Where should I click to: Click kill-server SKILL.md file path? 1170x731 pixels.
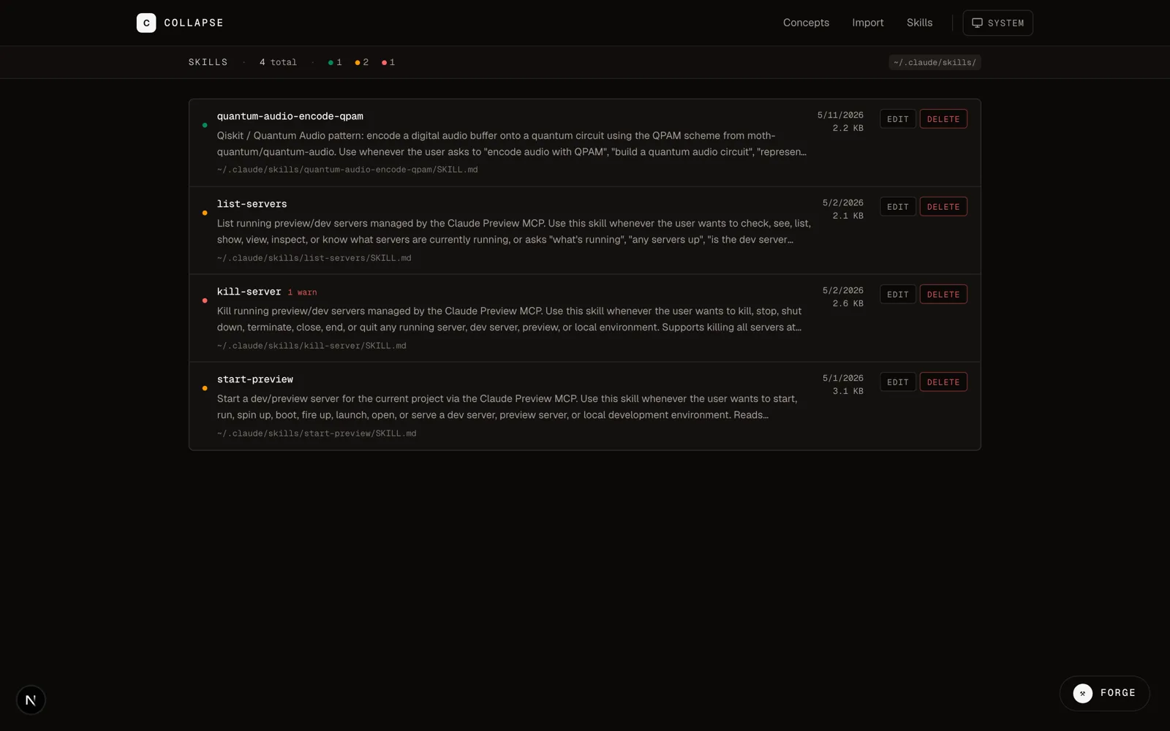tap(312, 346)
